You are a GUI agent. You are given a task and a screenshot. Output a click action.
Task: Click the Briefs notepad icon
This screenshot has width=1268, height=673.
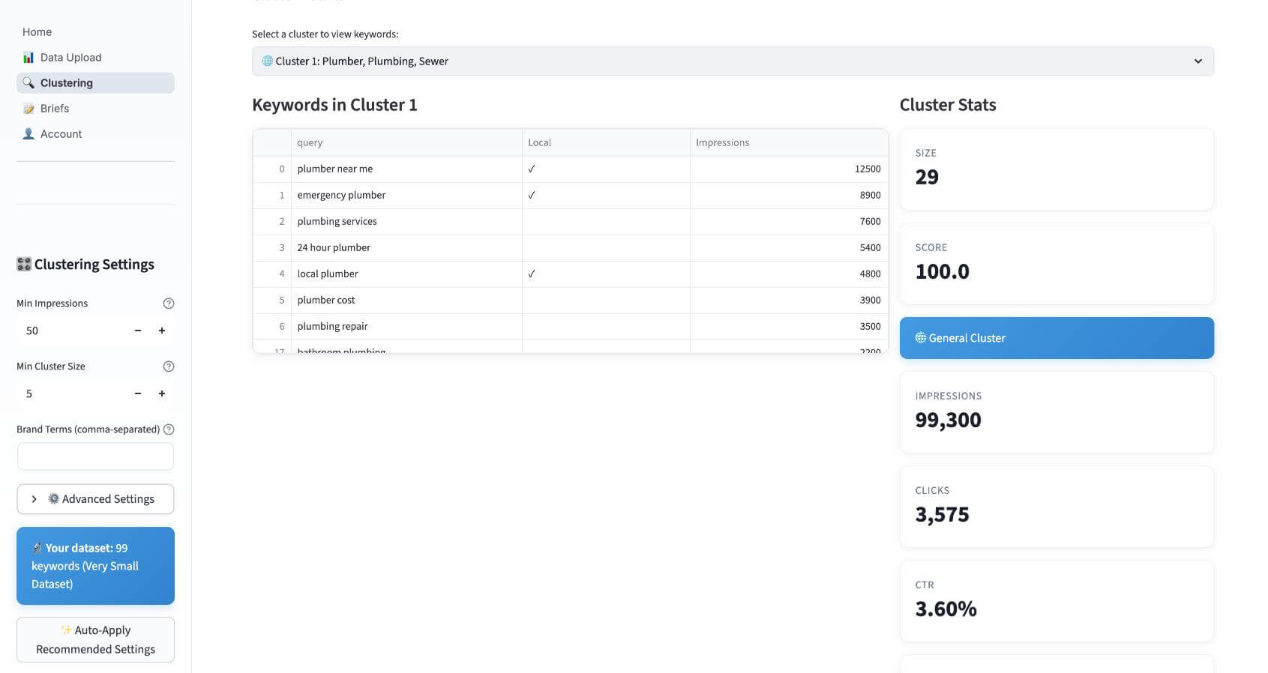pyautogui.click(x=28, y=109)
